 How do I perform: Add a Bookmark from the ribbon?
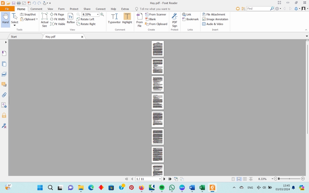point(190,19)
